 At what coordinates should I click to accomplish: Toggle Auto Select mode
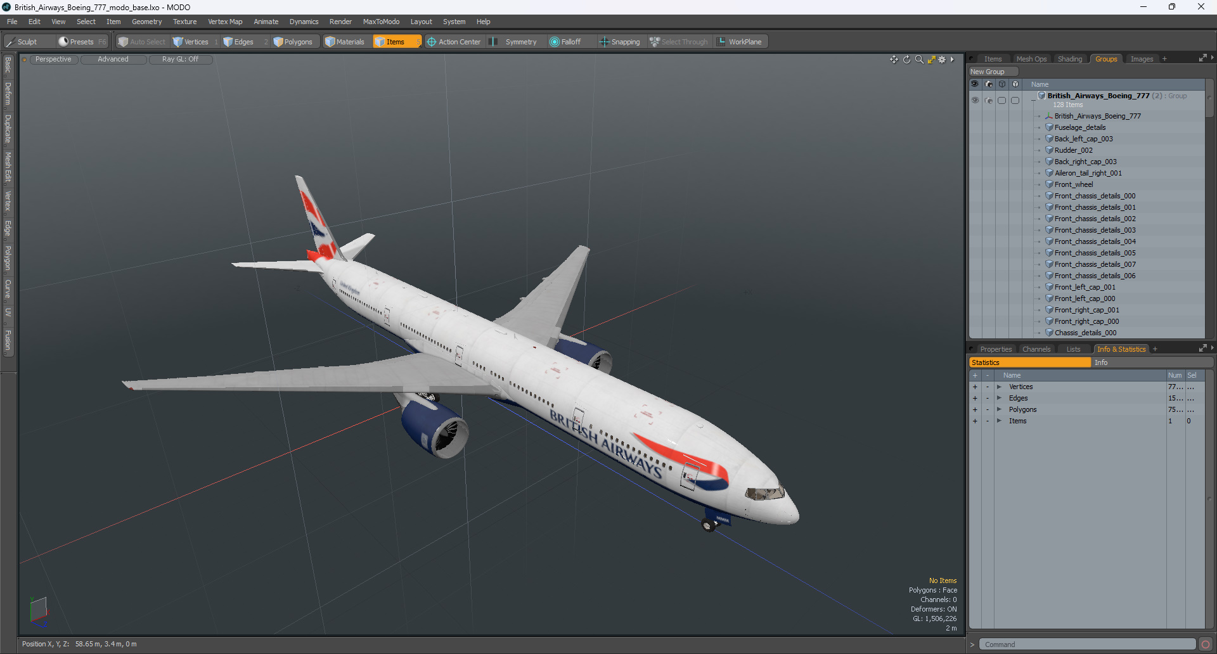142,42
